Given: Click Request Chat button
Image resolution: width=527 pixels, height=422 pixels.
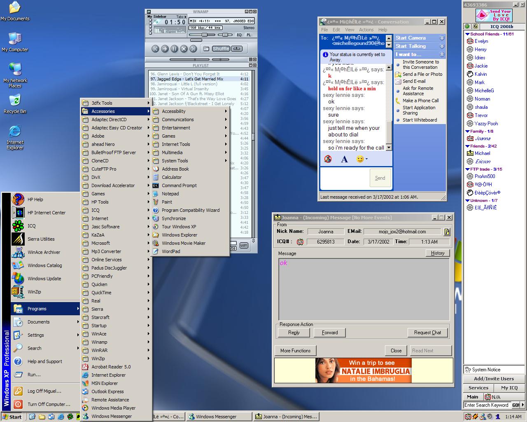Looking at the screenshot, I should [x=427, y=333].
